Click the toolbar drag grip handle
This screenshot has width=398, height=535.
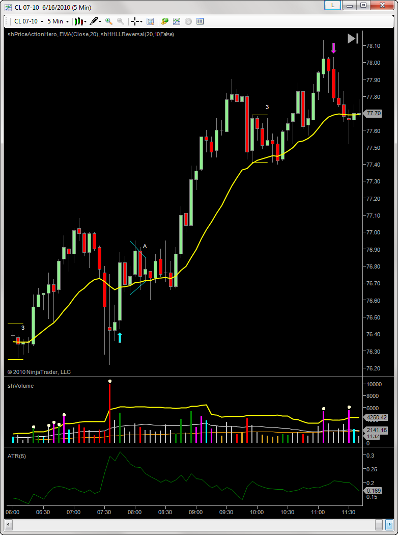coord(8,21)
